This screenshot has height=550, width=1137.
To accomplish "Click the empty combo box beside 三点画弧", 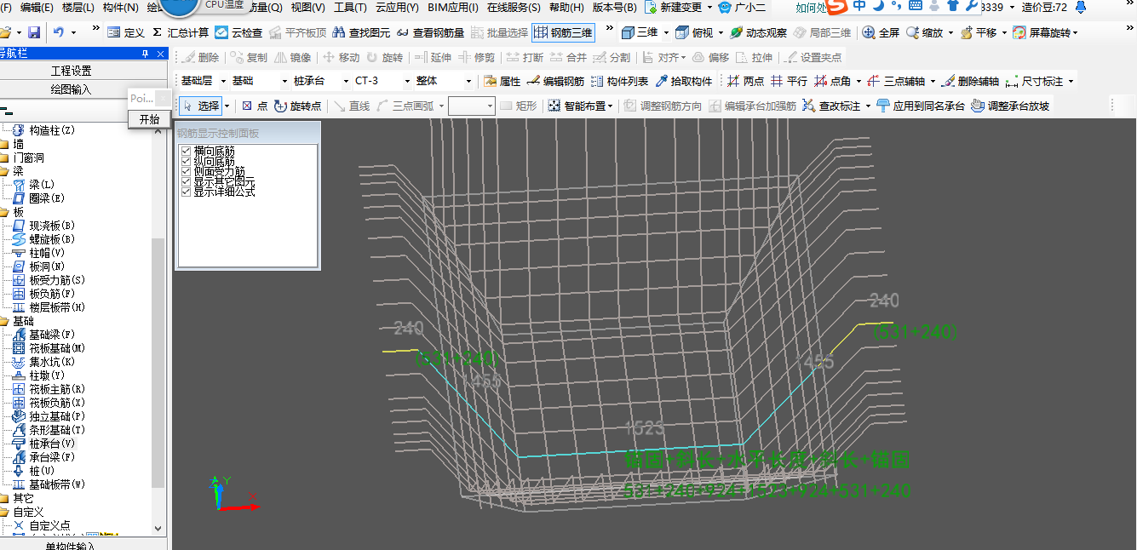I will [x=471, y=106].
